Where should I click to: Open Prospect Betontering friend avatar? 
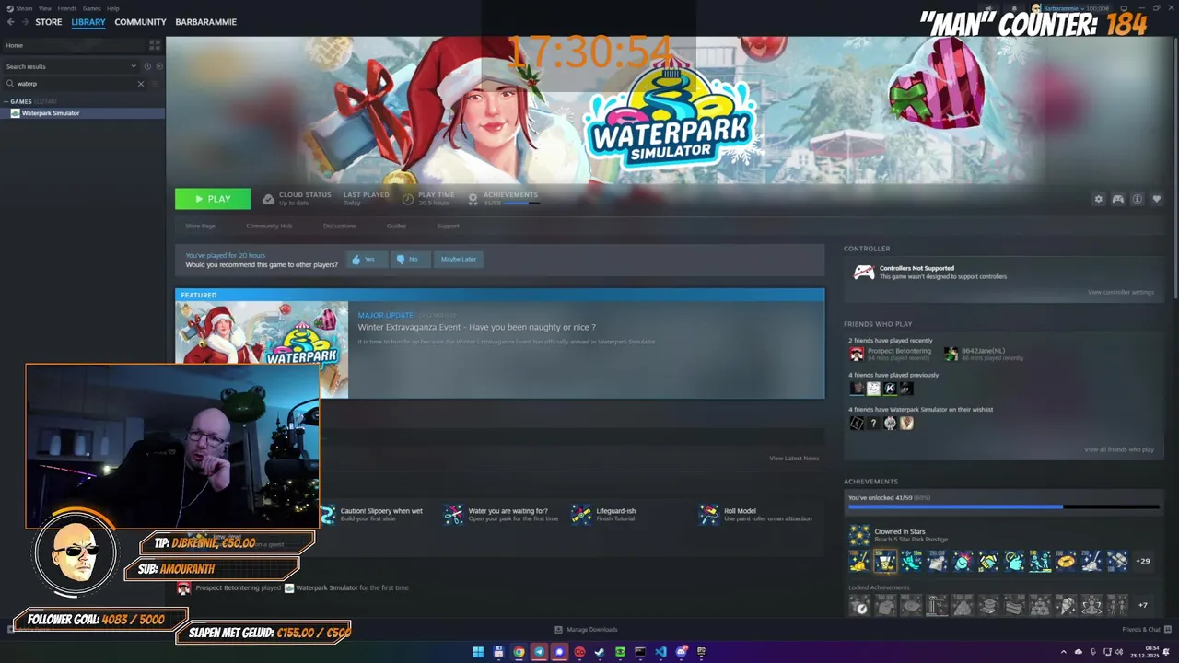(857, 354)
